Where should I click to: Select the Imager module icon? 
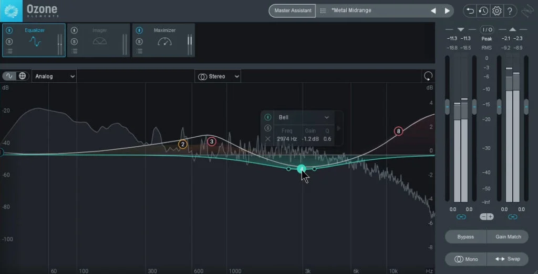point(99,41)
